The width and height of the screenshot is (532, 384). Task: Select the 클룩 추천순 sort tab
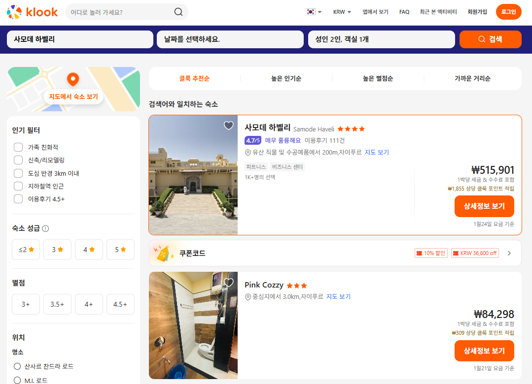click(x=194, y=79)
